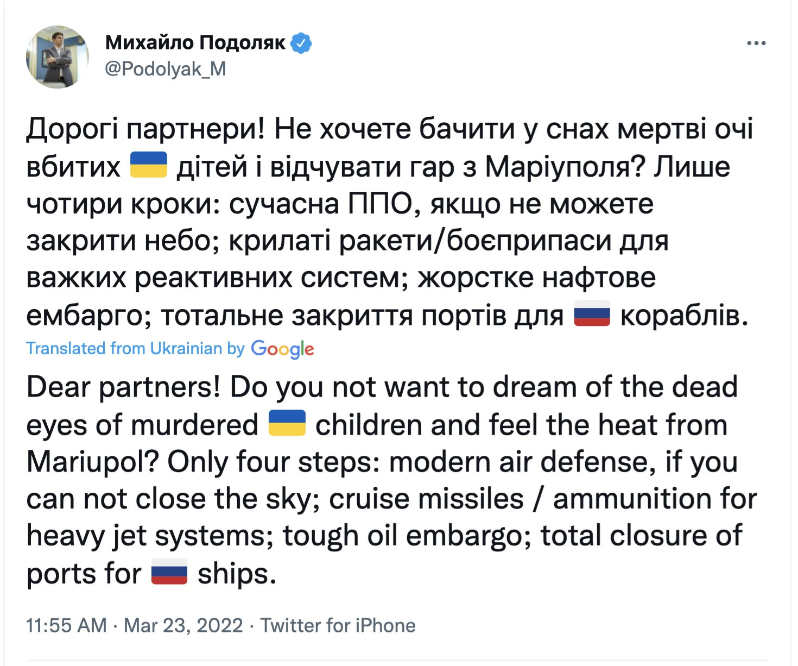Click the Russian flag emoji in the original tweet
Image resolution: width=798 pixels, height=666 pixels.
(x=592, y=314)
